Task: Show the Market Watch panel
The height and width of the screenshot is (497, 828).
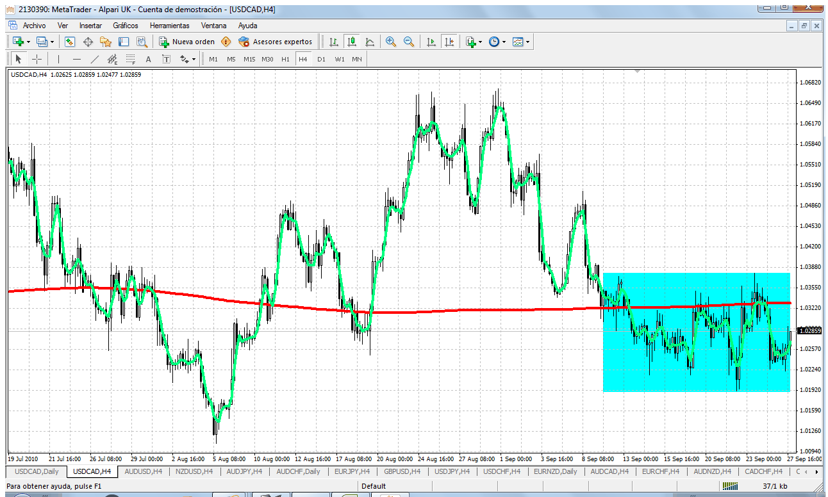Action: point(70,42)
